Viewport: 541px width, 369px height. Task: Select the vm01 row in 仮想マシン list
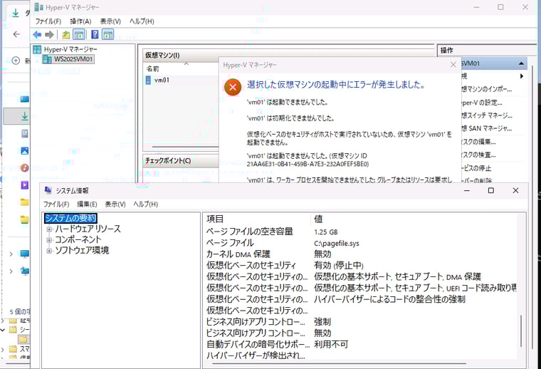pos(181,80)
